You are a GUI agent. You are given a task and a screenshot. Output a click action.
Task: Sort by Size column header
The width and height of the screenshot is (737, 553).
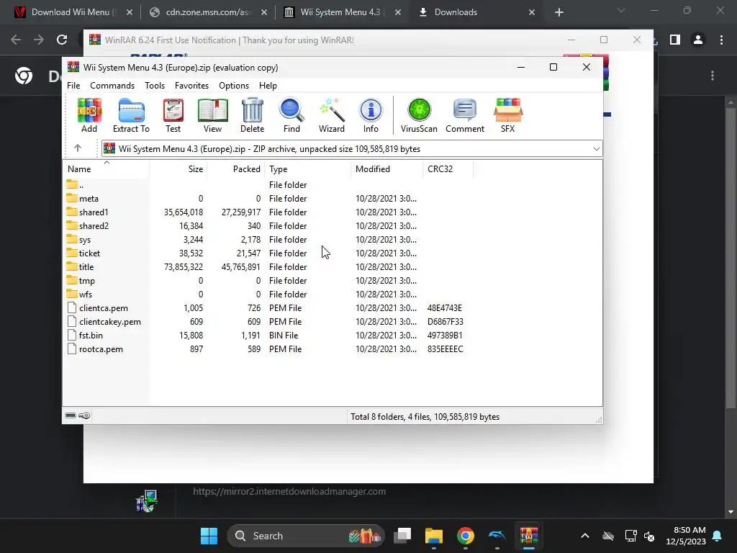pyautogui.click(x=178, y=168)
